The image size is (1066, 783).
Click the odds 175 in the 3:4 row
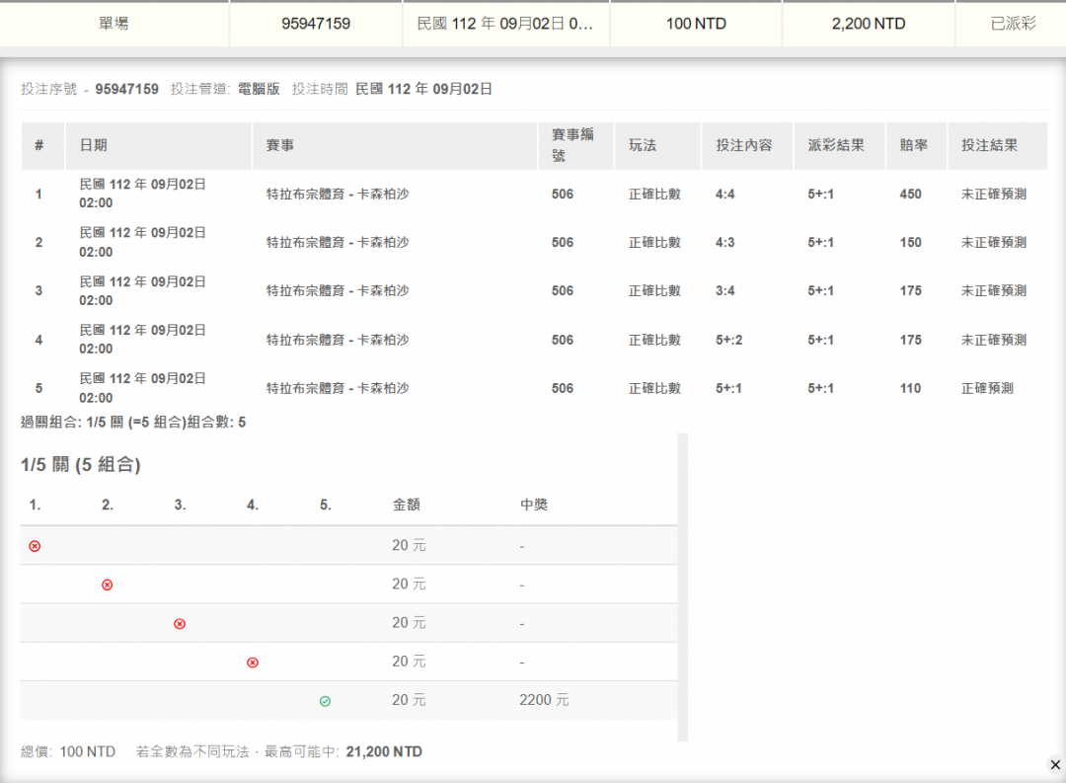click(910, 291)
